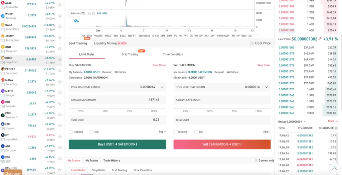
Task: Switch to the Liquidity Mining tab
Action: click(x=110, y=43)
